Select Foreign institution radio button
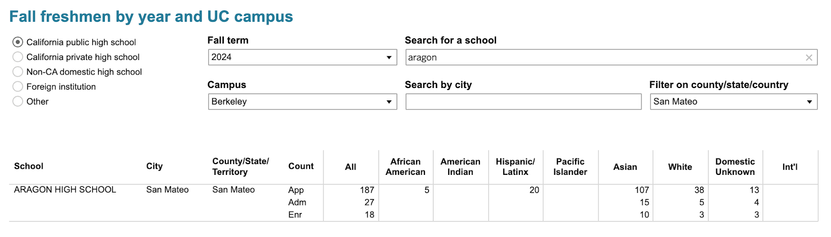The width and height of the screenshot is (831, 237). (18, 86)
